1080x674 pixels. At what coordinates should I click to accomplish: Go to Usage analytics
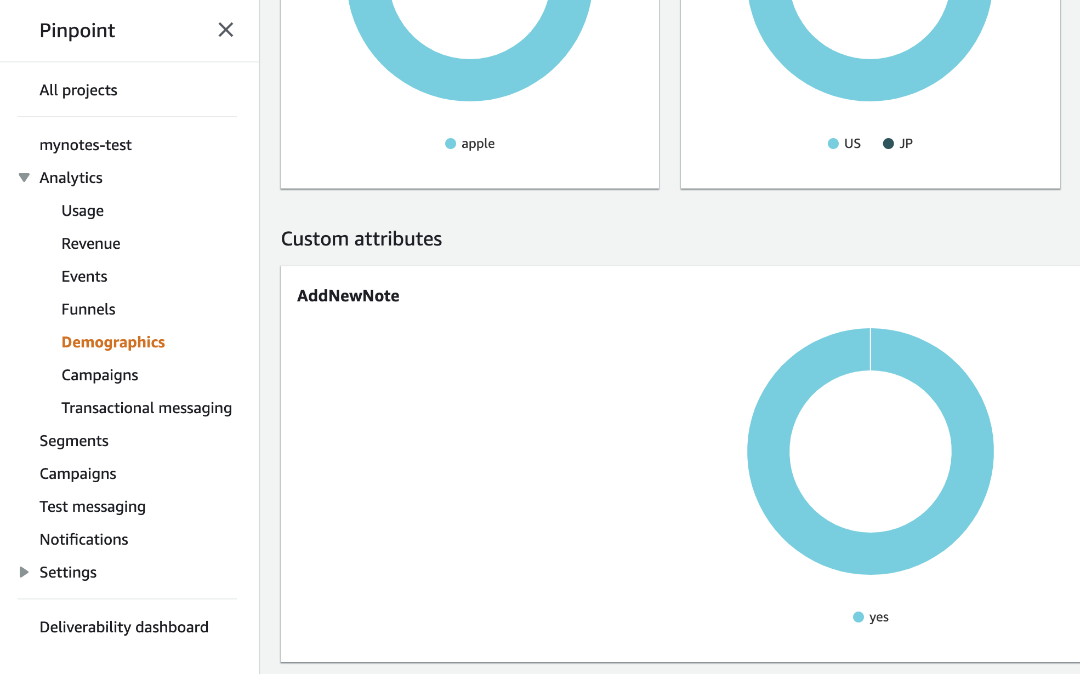pos(83,210)
